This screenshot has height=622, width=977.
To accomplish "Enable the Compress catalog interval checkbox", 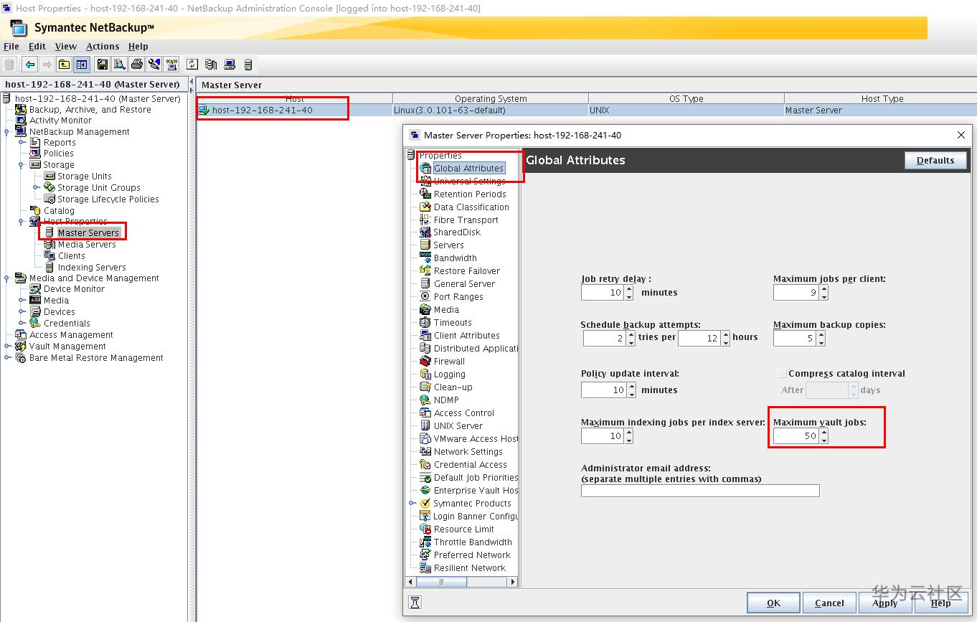I will (782, 374).
